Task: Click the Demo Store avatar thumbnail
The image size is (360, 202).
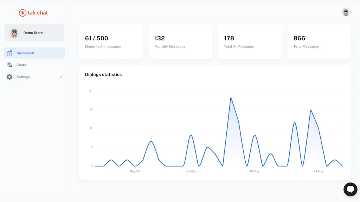Action: coord(14,33)
